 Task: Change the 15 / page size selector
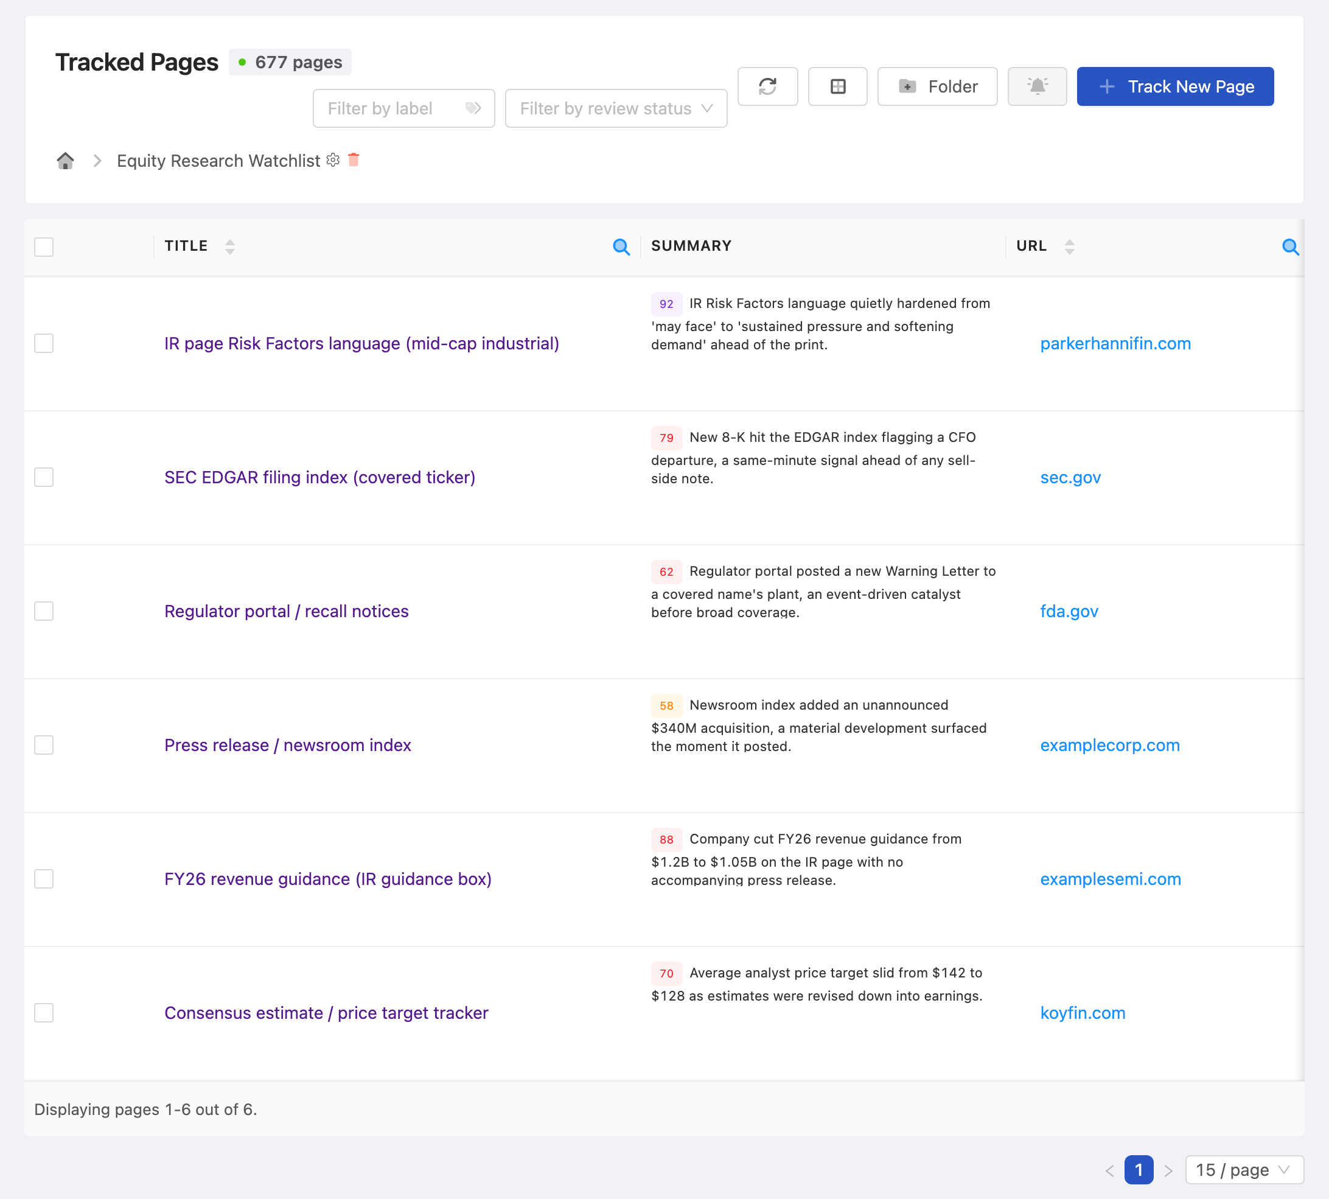click(1244, 1170)
